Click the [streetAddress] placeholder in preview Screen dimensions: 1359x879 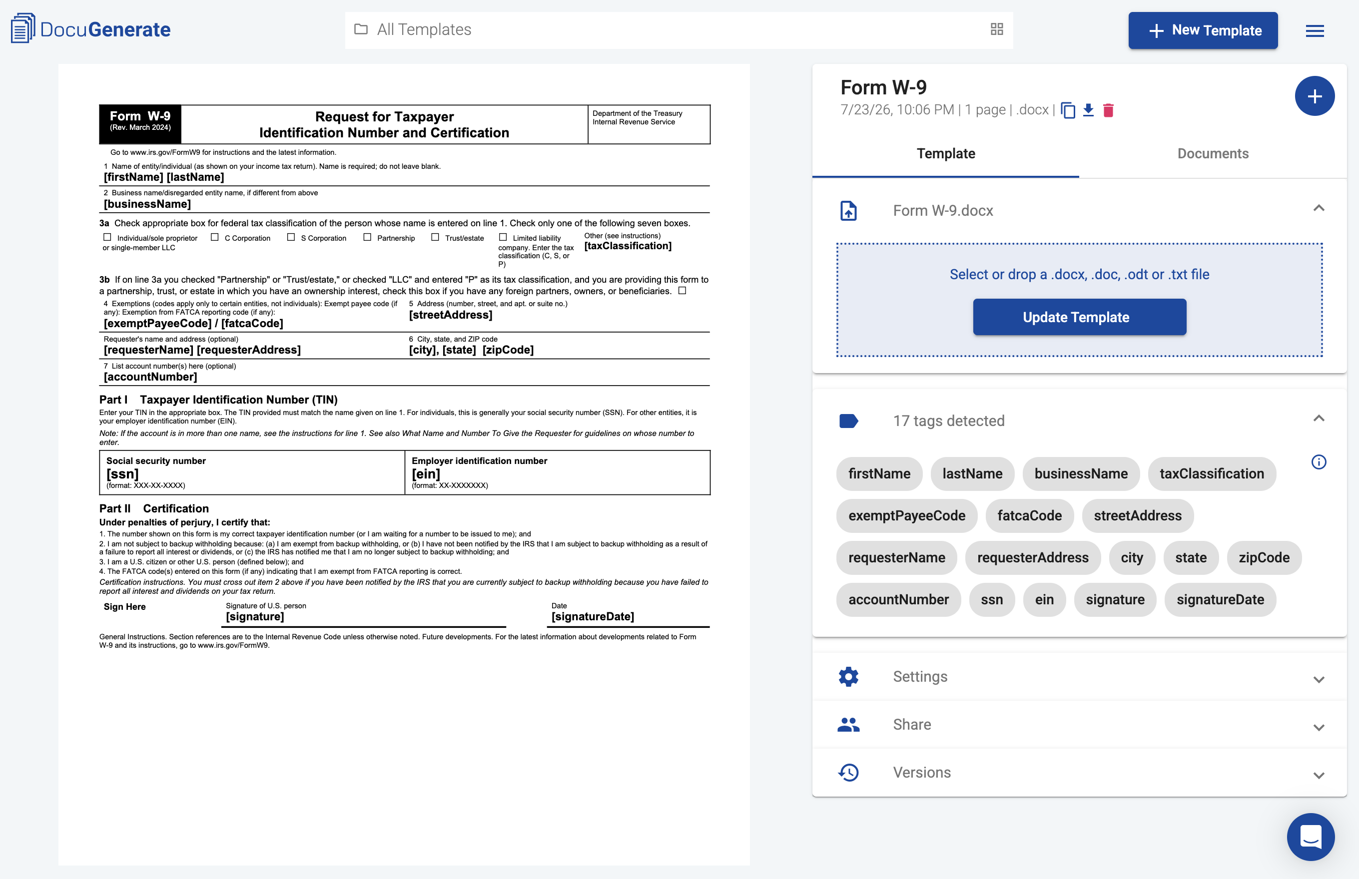point(450,315)
